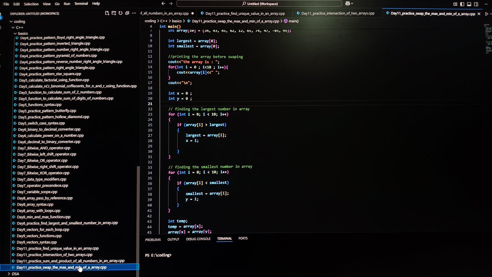This screenshot has width=492, height=277.
Task: Select the TERMINAL panel tab
Action: point(224,238)
